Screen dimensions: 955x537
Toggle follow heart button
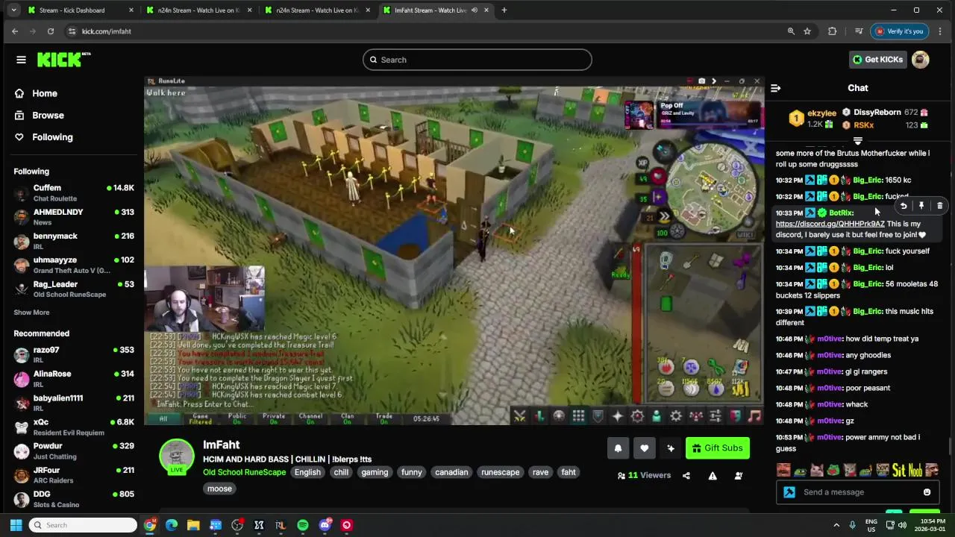[x=645, y=448]
